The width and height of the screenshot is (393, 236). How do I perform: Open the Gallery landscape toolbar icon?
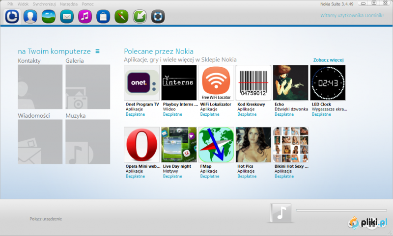[x=48, y=17]
